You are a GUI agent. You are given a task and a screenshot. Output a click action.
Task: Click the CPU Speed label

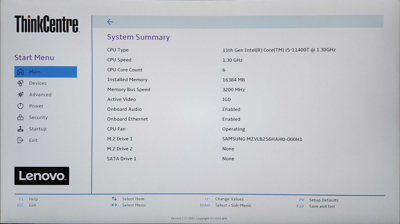tap(119, 60)
